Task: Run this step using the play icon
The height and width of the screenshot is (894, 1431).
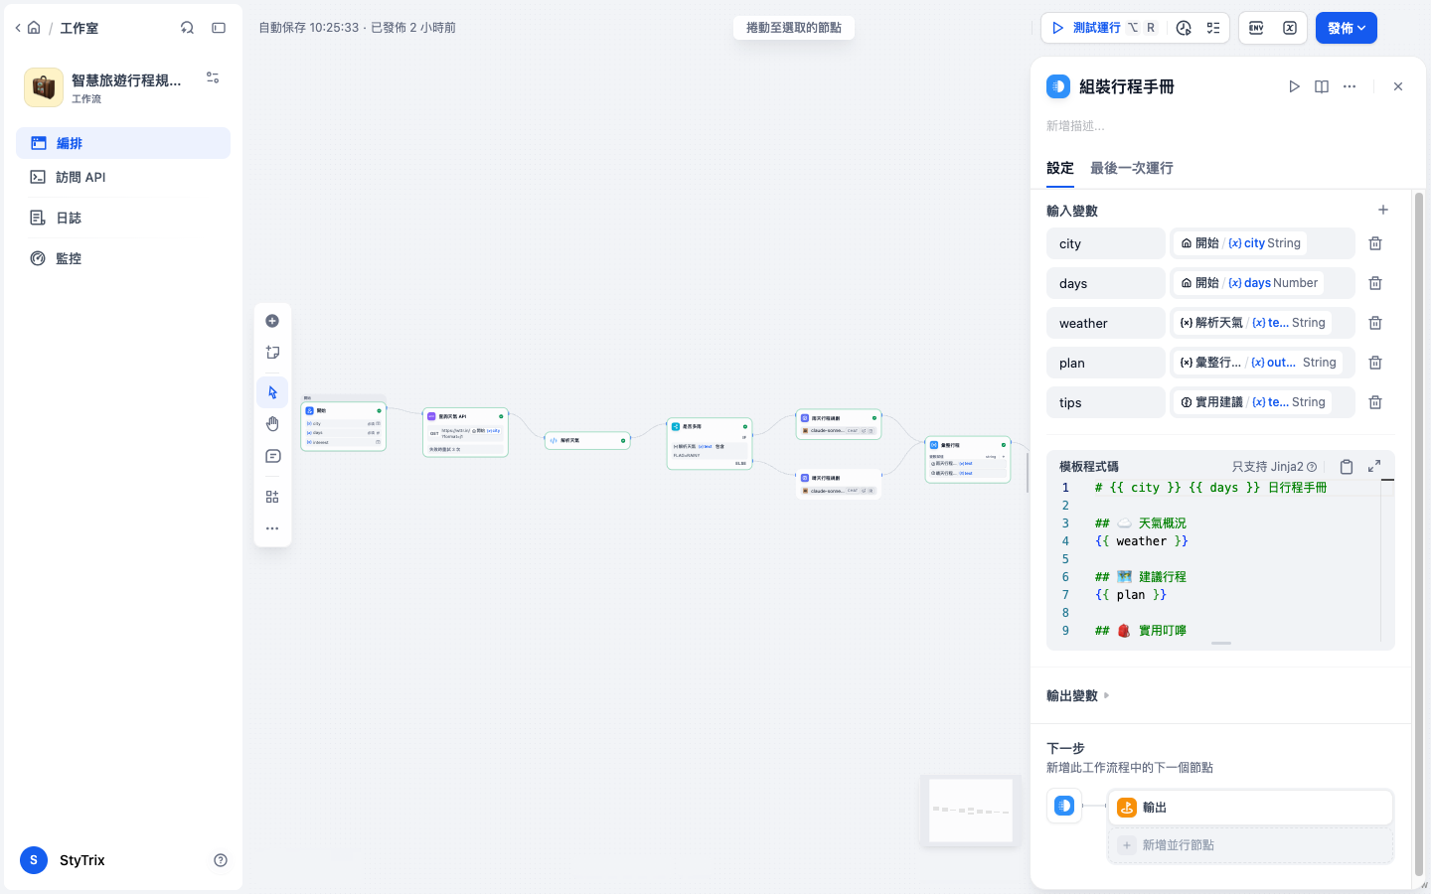Action: pos(1294,86)
